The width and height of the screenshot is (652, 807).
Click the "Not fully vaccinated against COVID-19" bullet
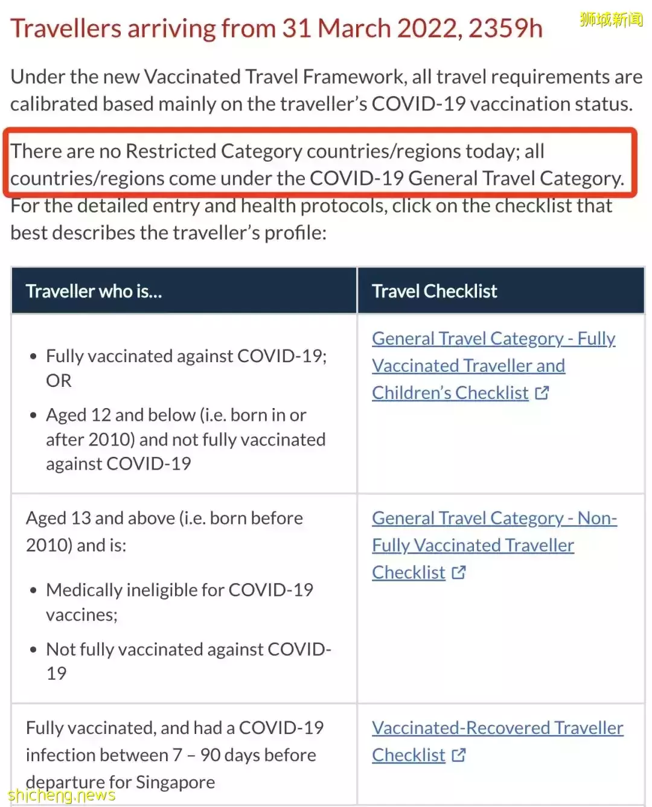[188, 661]
